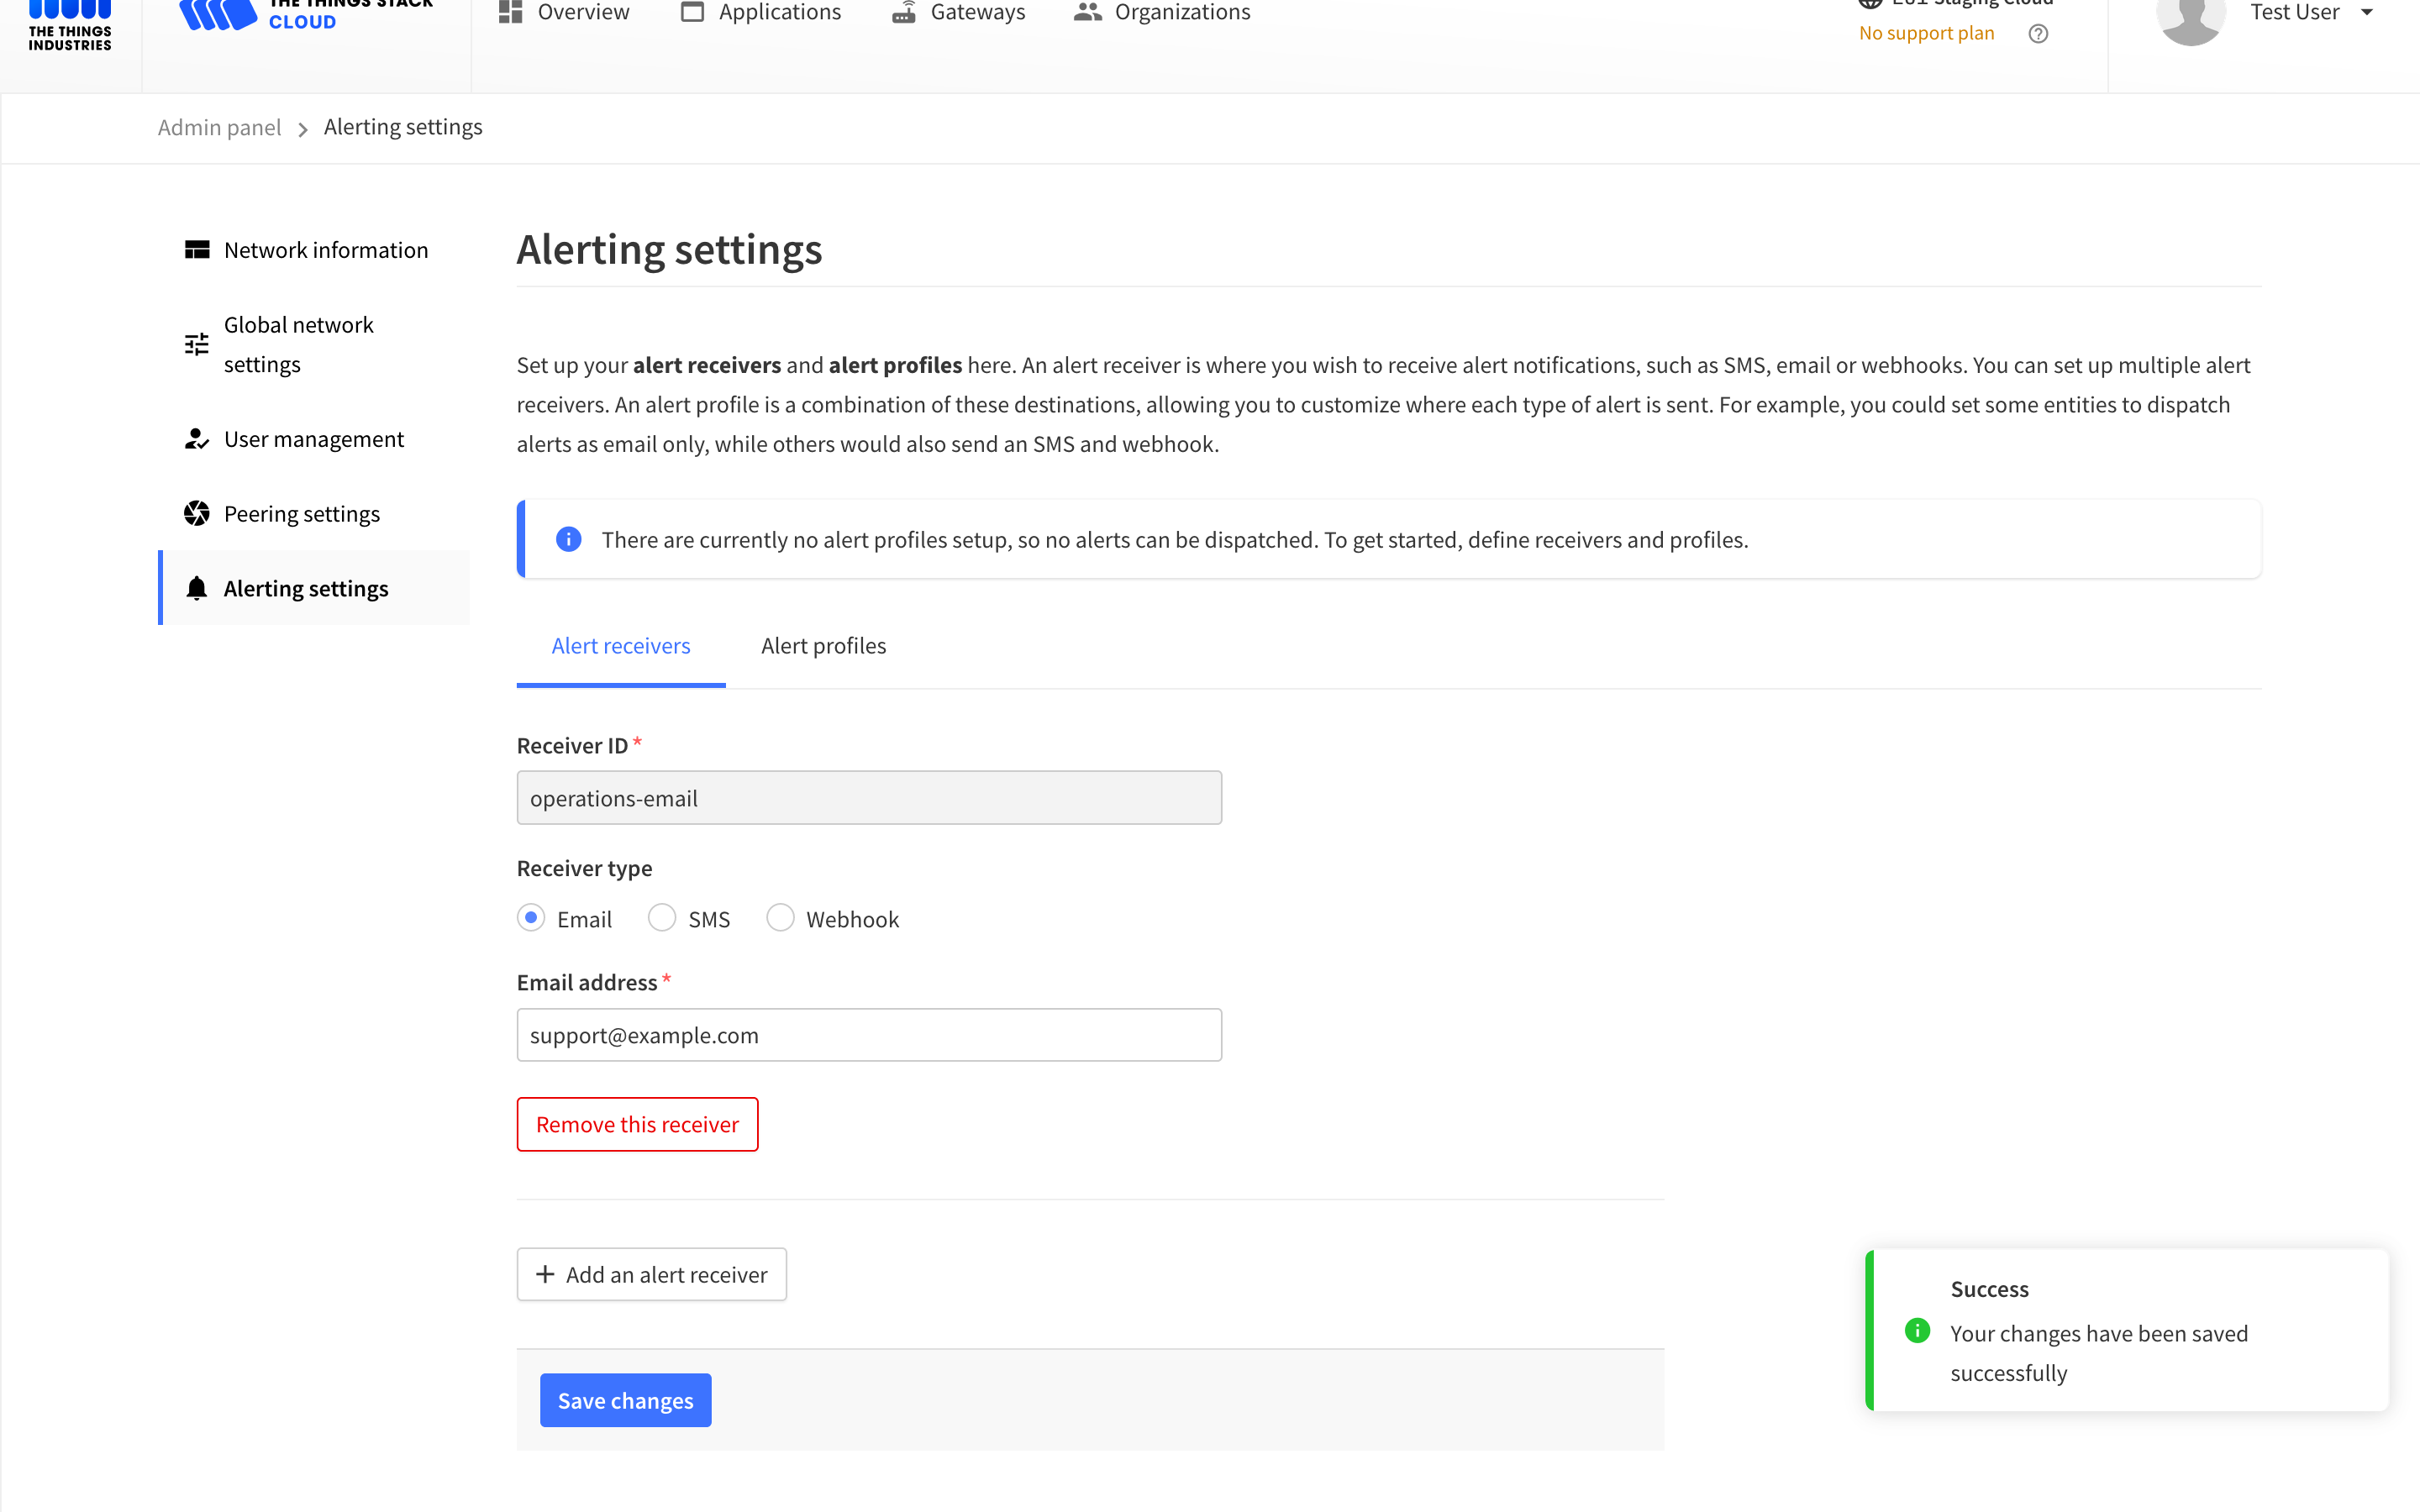Click the Alerting settings bell icon
The image size is (2420, 1512).
197,589
